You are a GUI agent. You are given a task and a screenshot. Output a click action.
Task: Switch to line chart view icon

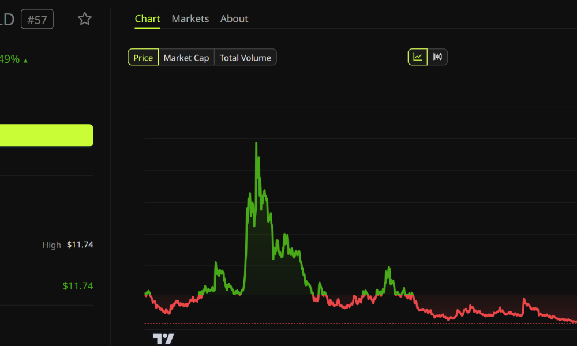point(418,57)
